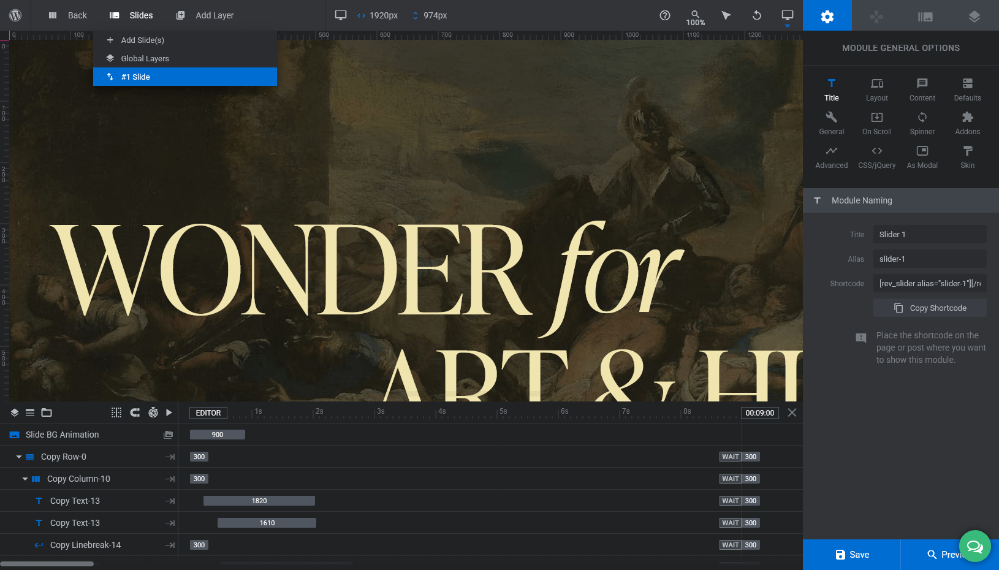Click the desktop device size icon
Screen dimensions: 999x570
coord(341,15)
